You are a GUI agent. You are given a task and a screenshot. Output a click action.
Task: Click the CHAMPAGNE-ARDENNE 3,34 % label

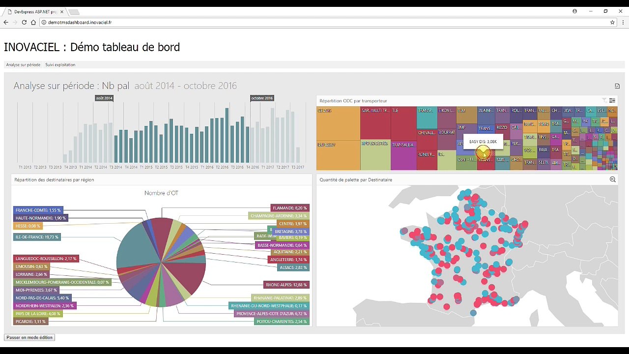pyautogui.click(x=279, y=216)
